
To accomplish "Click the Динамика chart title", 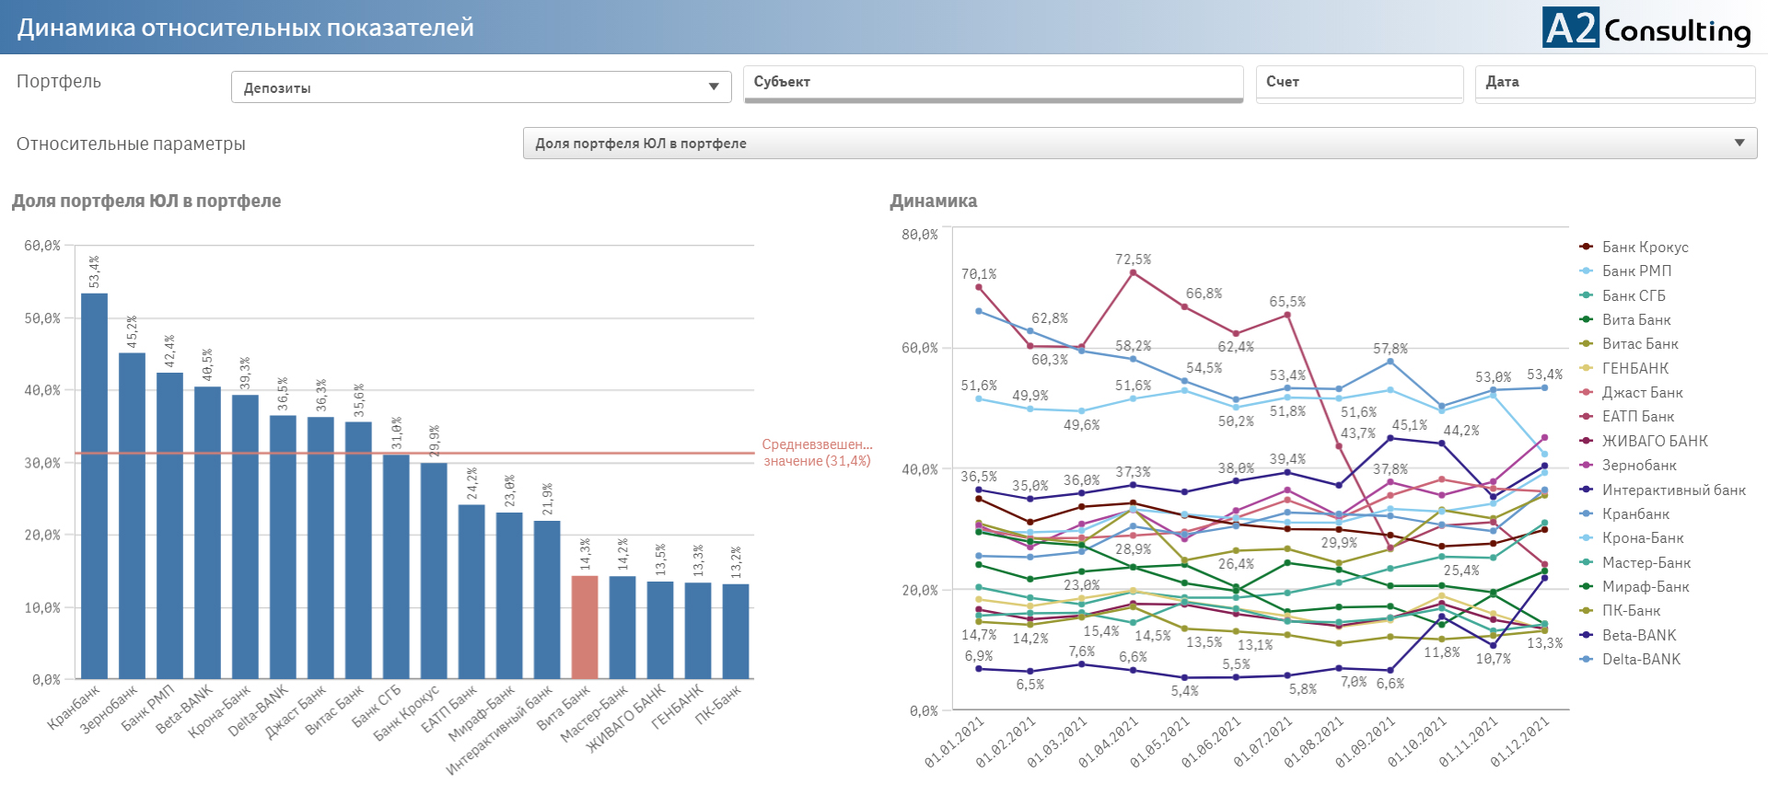I will click(933, 202).
